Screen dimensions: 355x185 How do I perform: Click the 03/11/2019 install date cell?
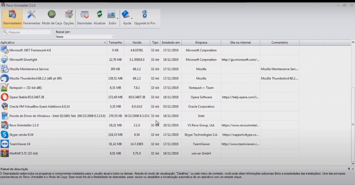tap(171, 106)
